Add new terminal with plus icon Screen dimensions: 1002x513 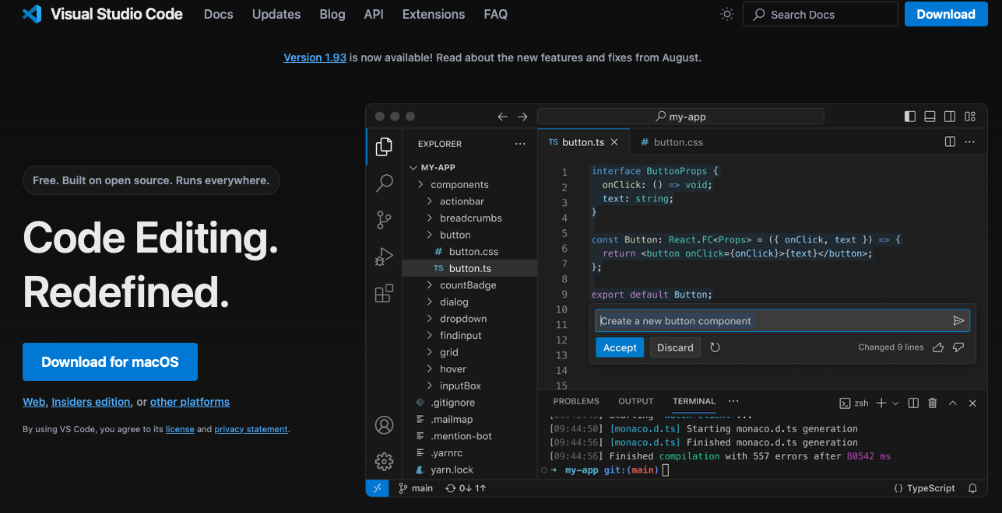881,403
